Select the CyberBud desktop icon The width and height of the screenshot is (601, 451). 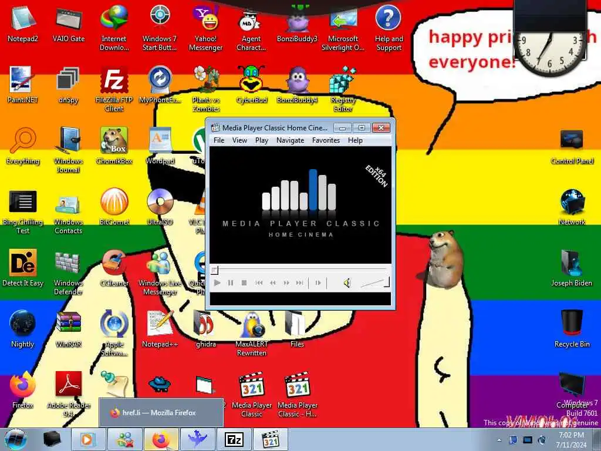click(251, 85)
